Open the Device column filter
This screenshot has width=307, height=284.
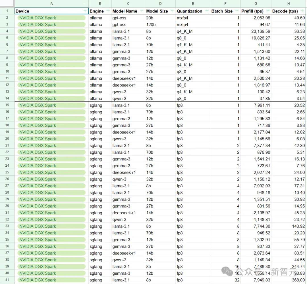click(x=85, y=11)
